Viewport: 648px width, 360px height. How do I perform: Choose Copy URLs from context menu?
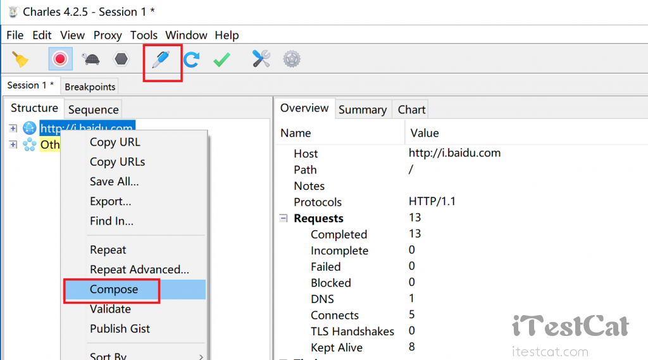tap(135, 162)
